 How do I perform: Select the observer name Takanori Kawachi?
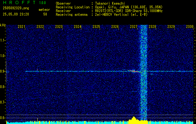pyautogui.click(x=110, y=3)
